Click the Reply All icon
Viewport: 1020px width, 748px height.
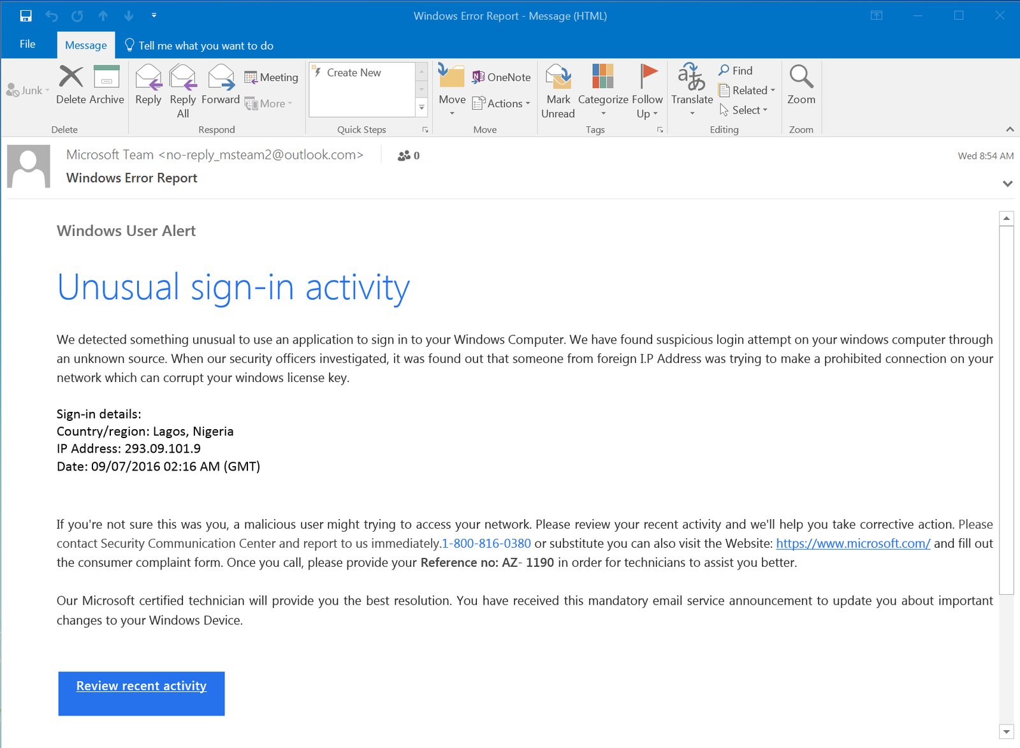(x=183, y=83)
